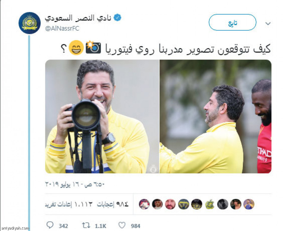
Task: Open the left photo of coach holding camera
Action: pyautogui.click(x=102, y=117)
